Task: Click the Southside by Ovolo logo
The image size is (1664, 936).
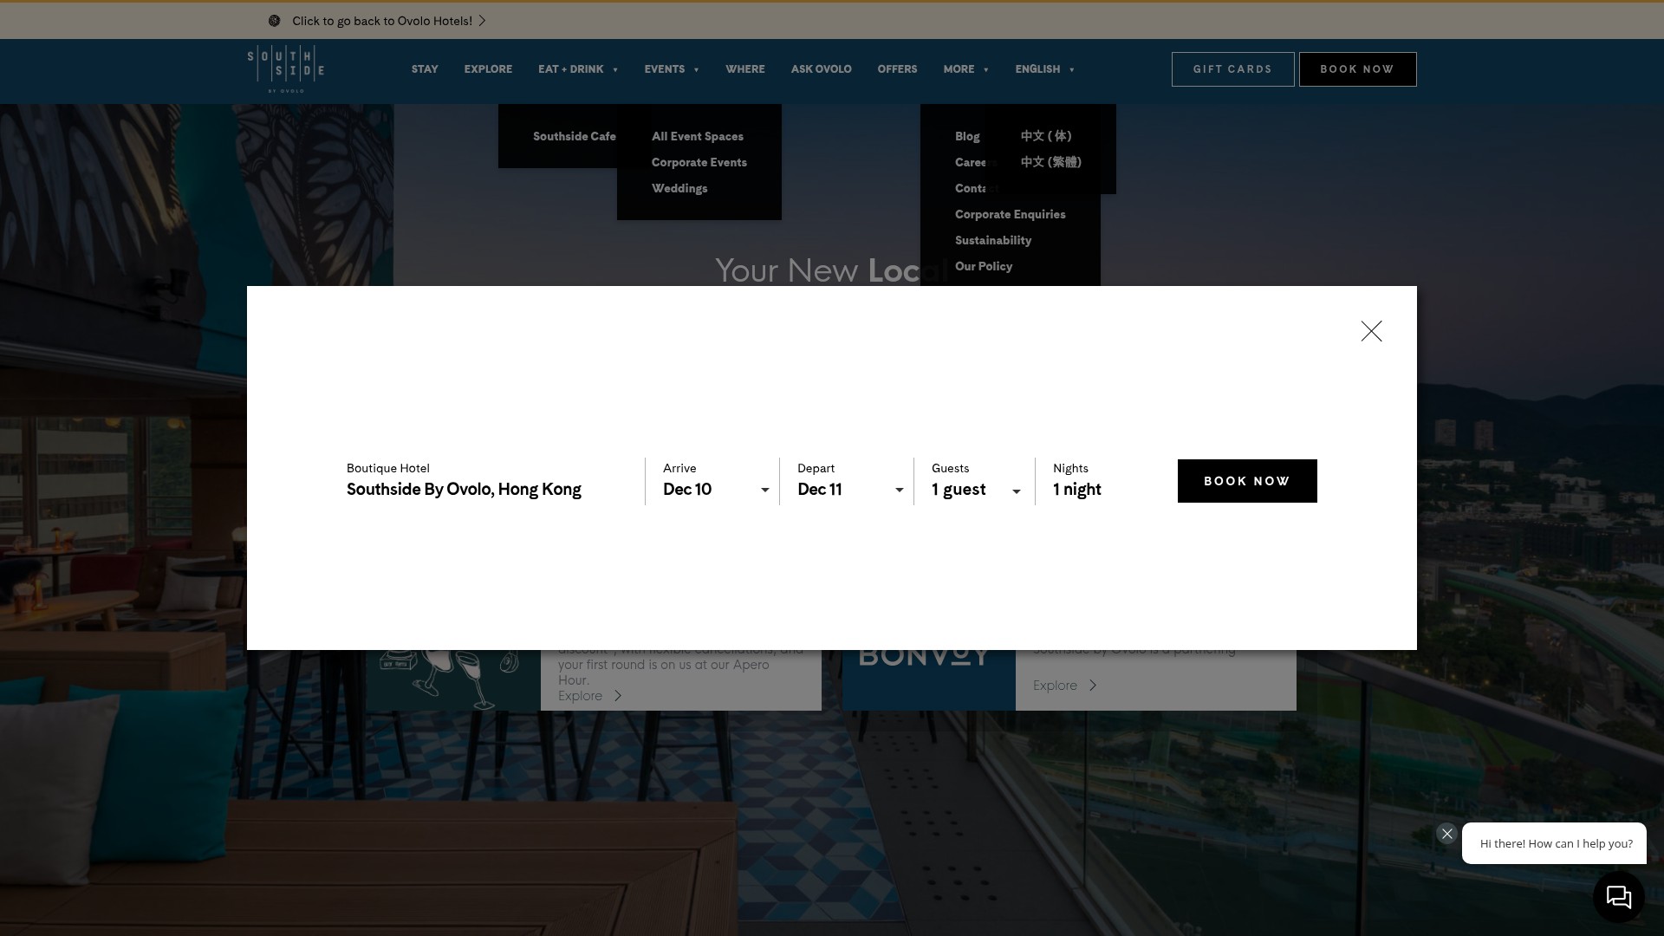Action: click(x=286, y=69)
